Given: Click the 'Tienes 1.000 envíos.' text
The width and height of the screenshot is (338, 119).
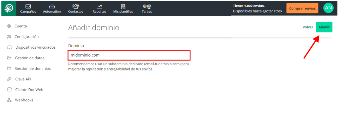Looking at the screenshot, I should [249, 6].
